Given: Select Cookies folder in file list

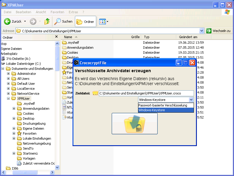Looking at the screenshot, I should click(x=70, y=53).
